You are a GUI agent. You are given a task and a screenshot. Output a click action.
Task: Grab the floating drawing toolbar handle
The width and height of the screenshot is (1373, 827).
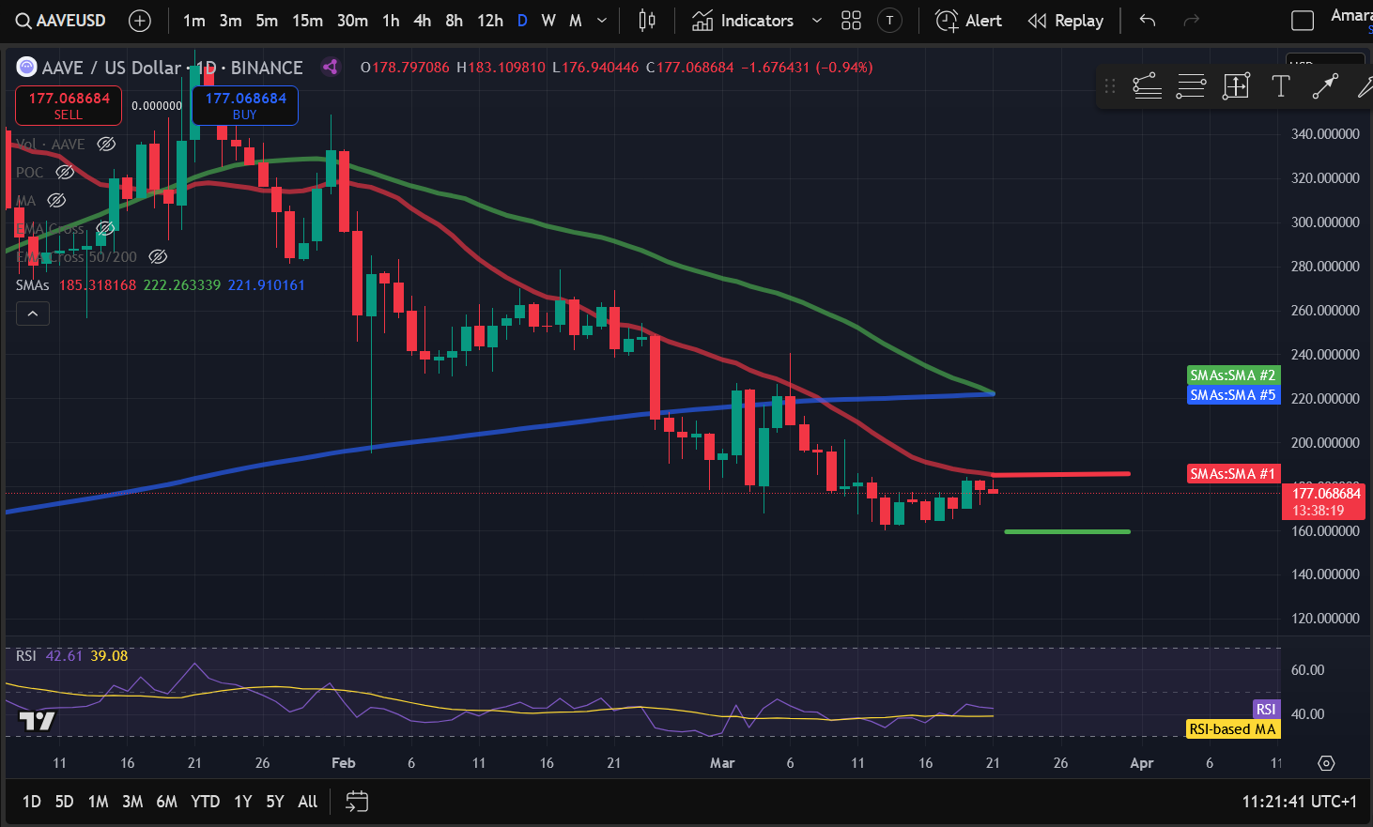1110,86
